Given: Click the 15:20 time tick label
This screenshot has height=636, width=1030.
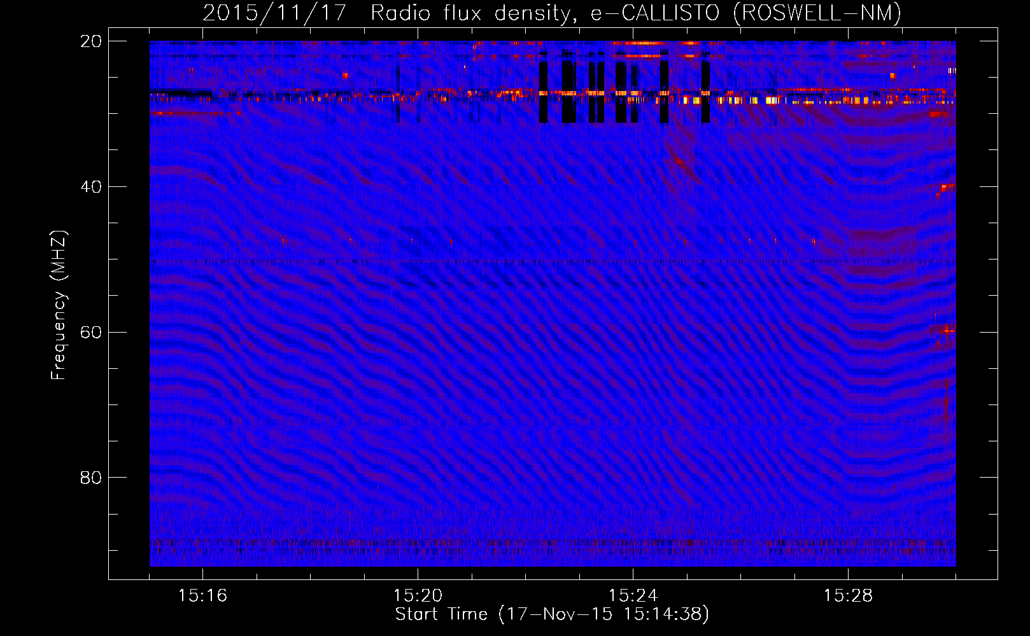Looking at the screenshot, I should coord(418,596).
